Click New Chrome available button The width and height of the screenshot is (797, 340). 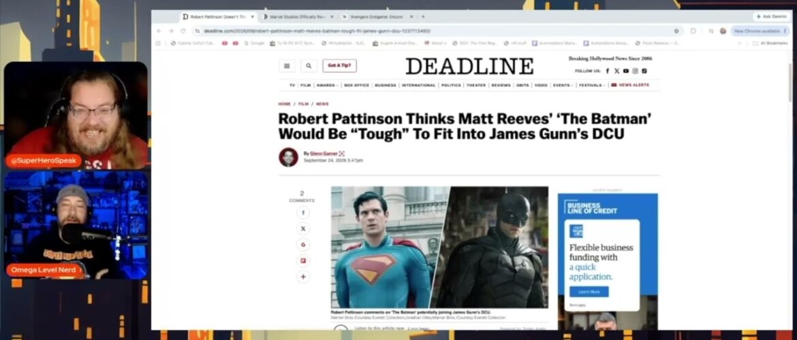point(760,31)
